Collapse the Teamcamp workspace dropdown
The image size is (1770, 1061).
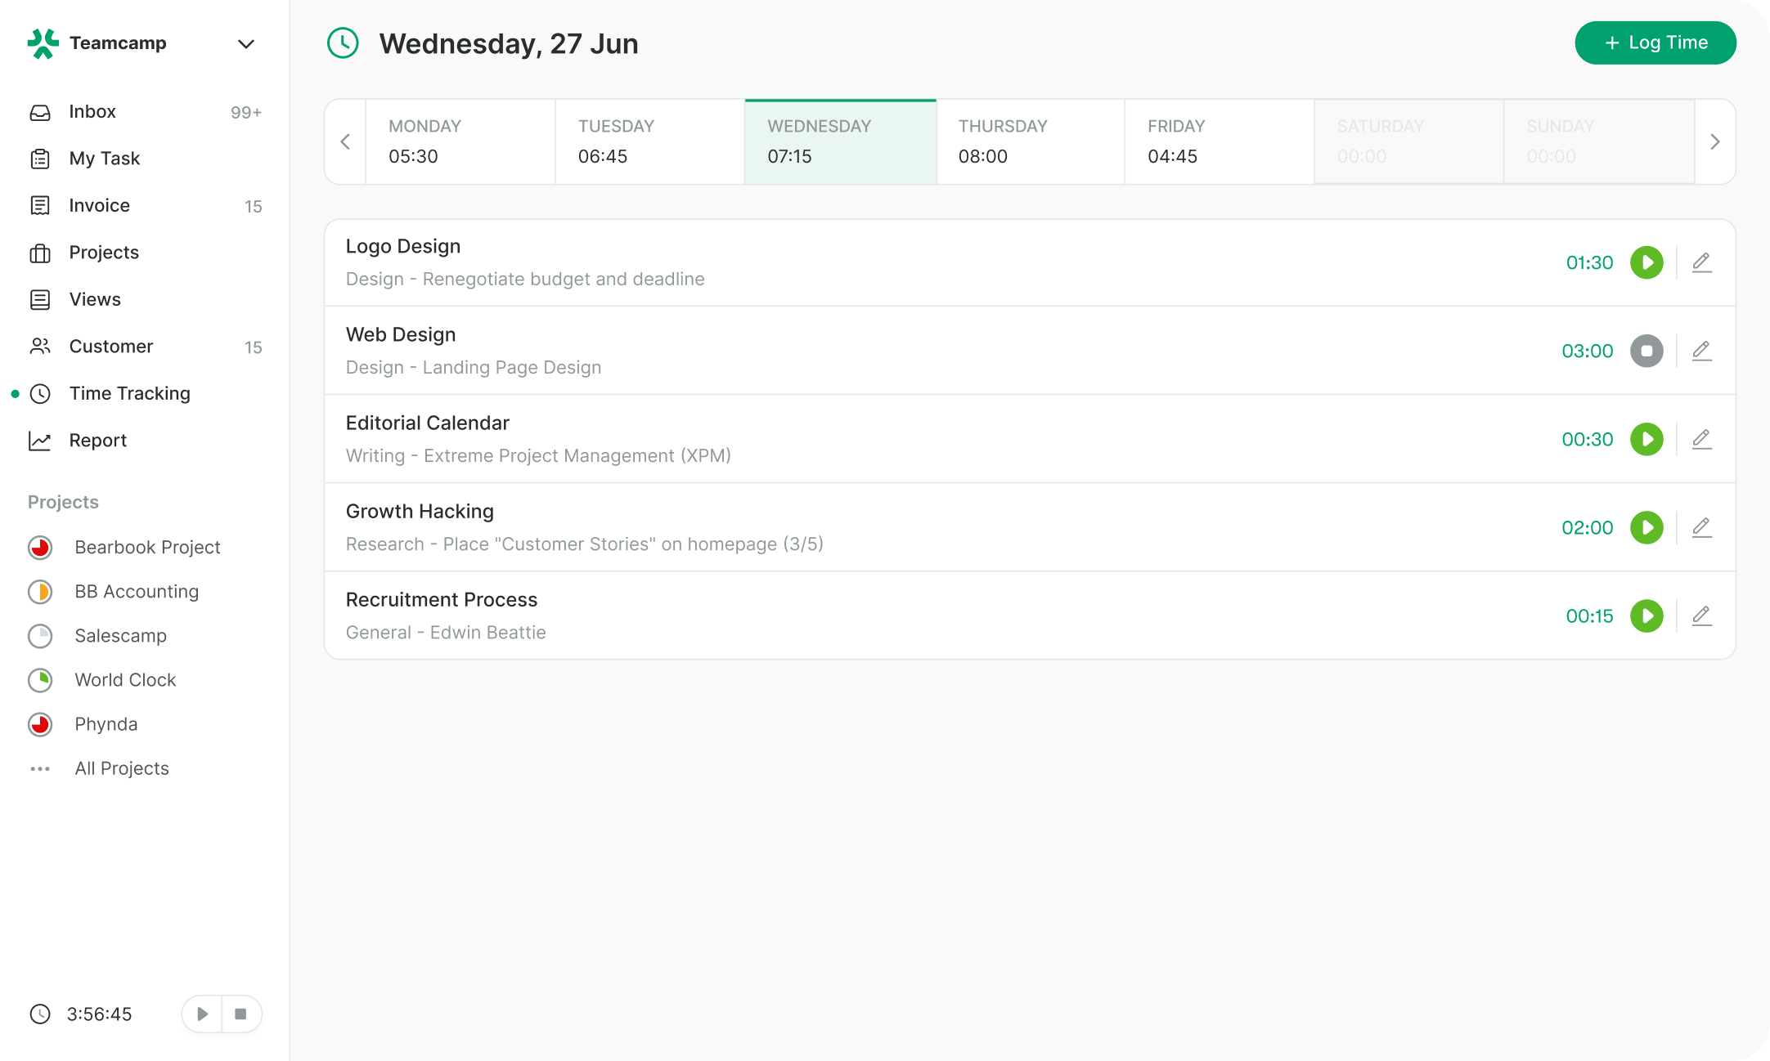[245, 43]
